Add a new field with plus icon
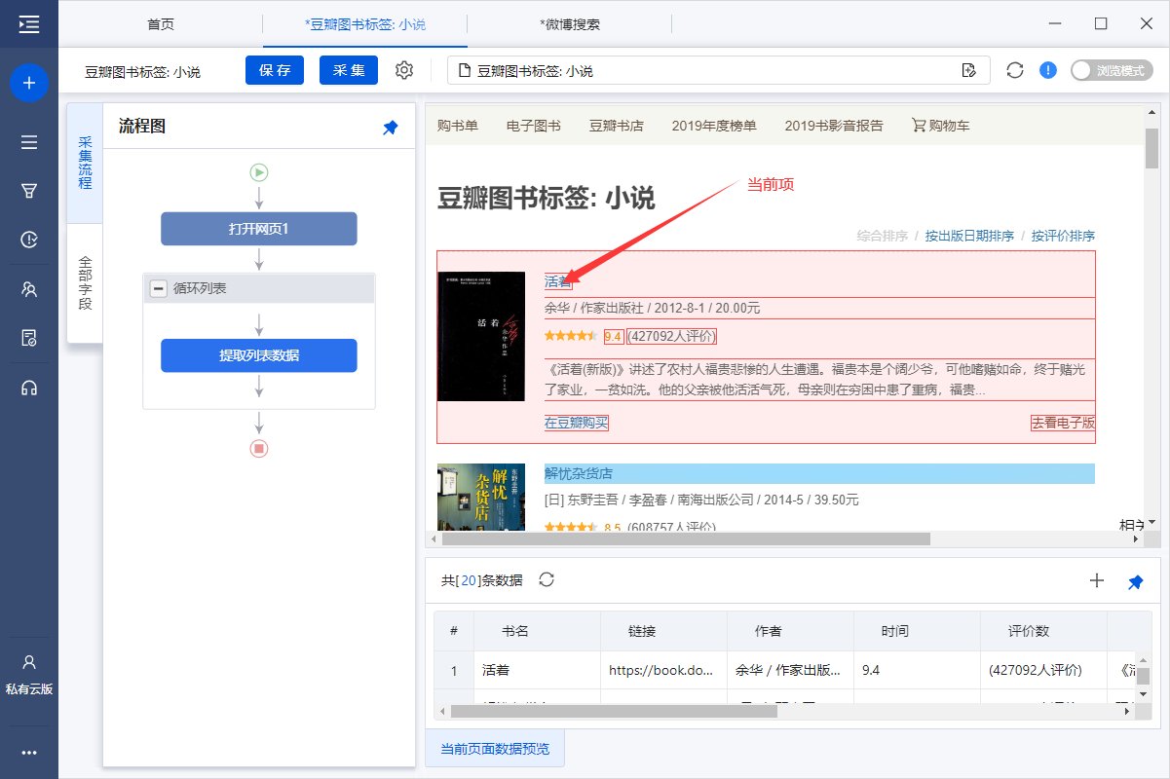Screen dimensions: 1170x779 (1097, 580)
